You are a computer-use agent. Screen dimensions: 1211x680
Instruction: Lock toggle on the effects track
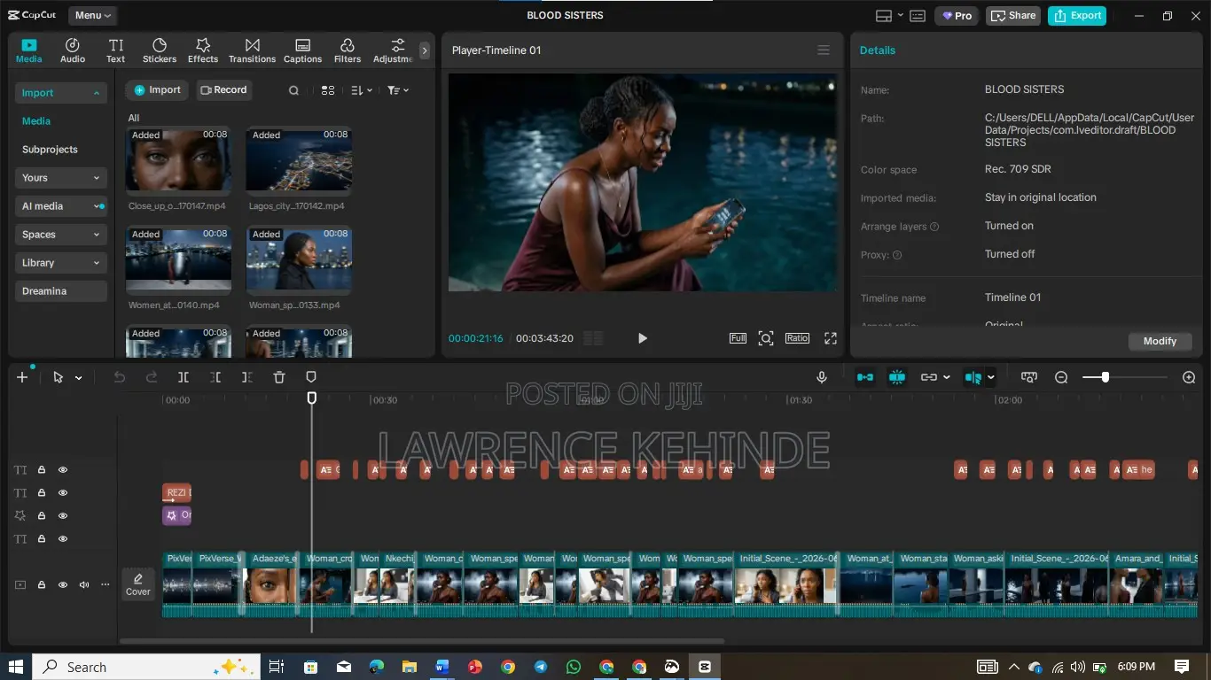[x=42, y=516]
